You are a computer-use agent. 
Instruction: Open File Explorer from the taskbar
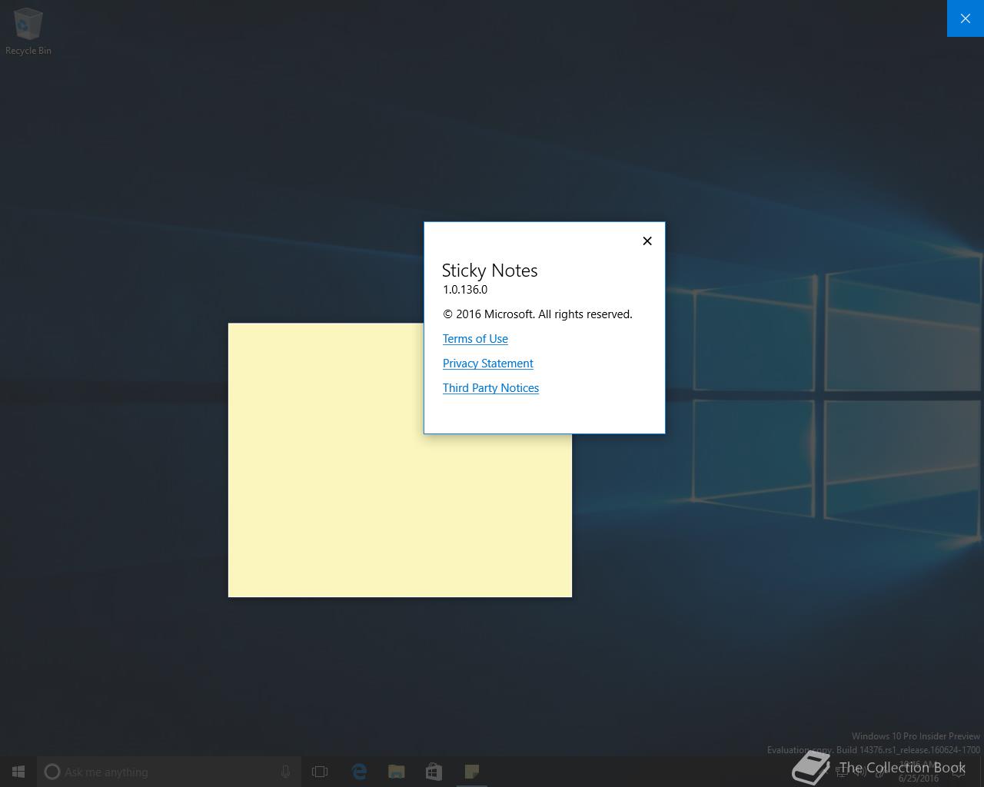point(397,772)
